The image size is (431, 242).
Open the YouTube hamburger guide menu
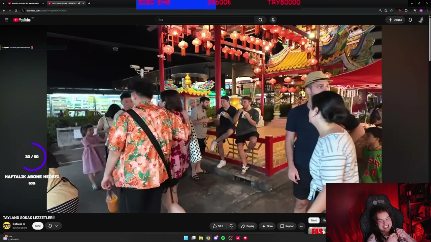pos(6,20)
